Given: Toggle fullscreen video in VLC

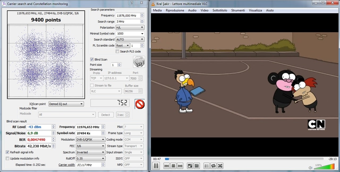Looking at the screenshot, I should [190, 166].
